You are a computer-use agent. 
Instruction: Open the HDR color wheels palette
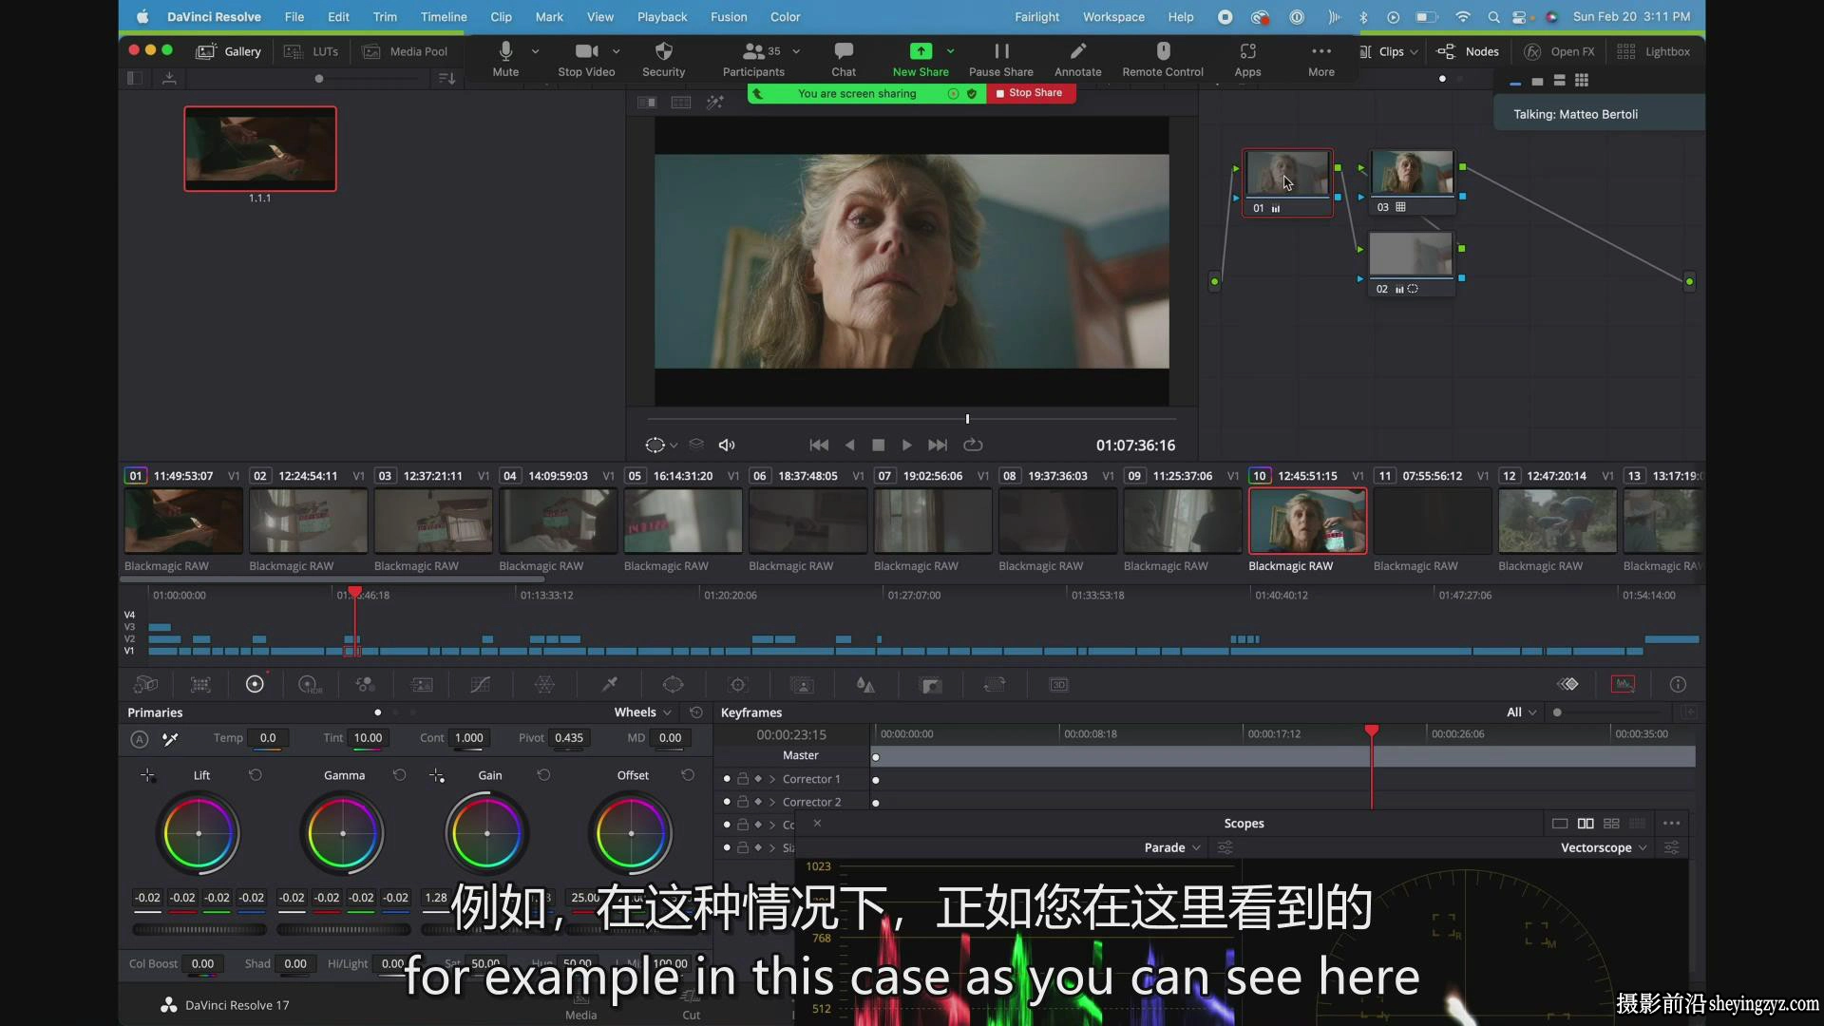310,684
